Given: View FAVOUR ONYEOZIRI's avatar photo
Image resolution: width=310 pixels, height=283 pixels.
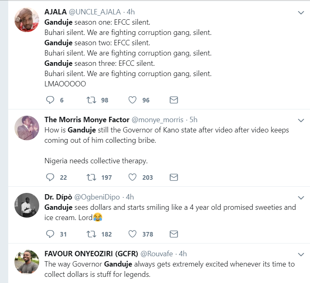Looking at the screenshot, I should [x=27, y=261].
